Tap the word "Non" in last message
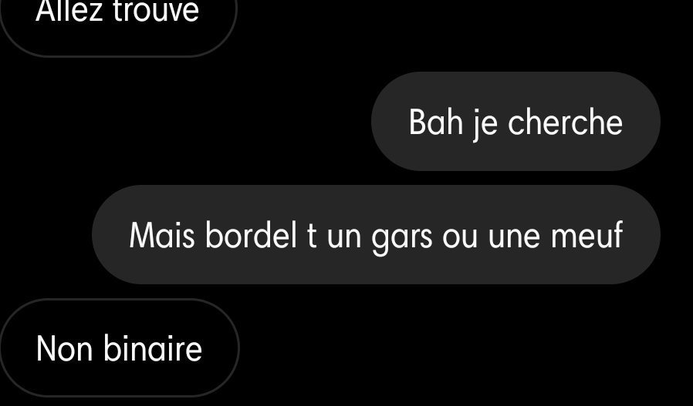This screenshot has height=406, width=693. click(x=65, y=349)
